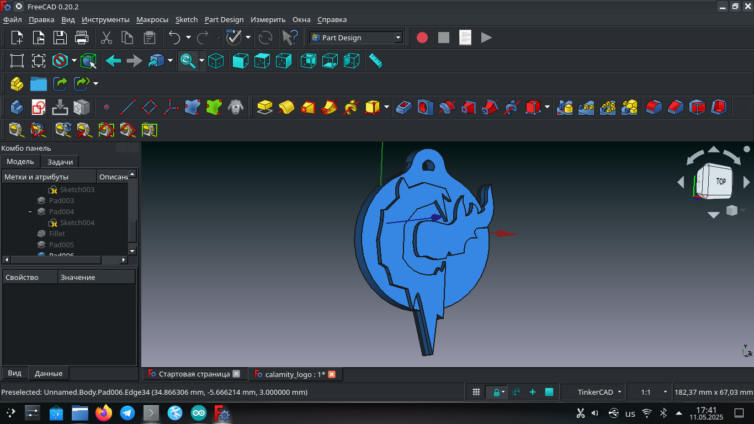The width and height of the screenshot is (754, 424).
Task: Click the Measure distance ruler icon
Action: [x=375, y=61]
